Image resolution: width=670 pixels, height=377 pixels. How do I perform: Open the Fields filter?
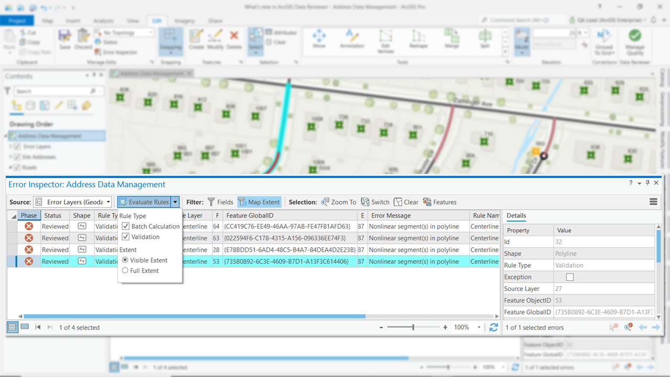pos(220,202)
